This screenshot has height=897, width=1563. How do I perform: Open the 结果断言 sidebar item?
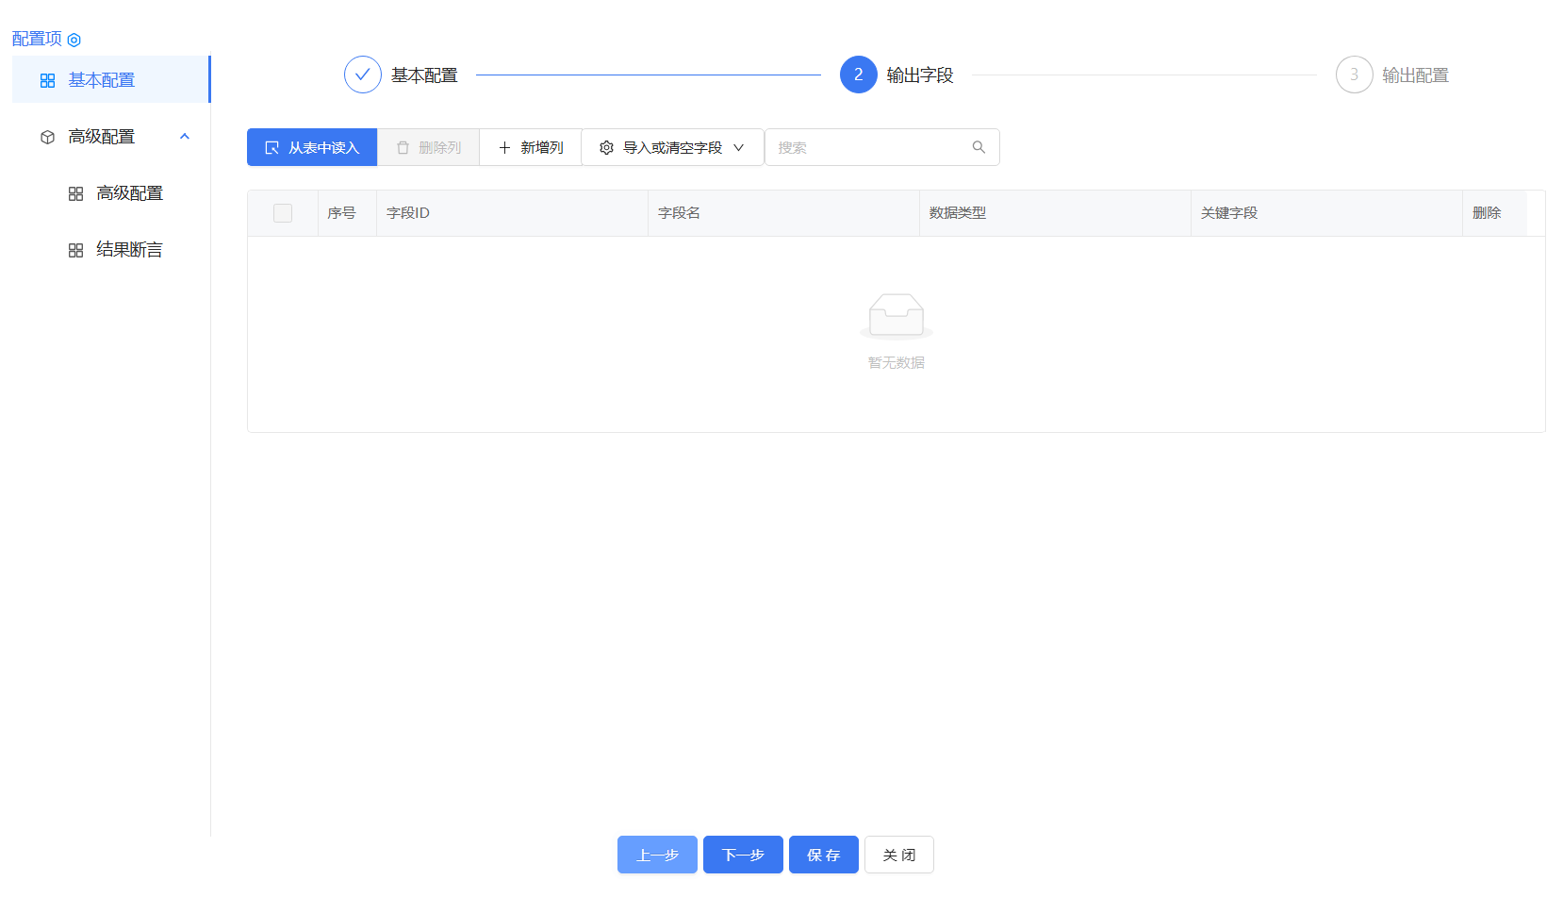click(129, 250)
